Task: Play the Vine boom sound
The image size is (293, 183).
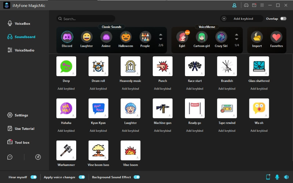Action: (130, 150)
